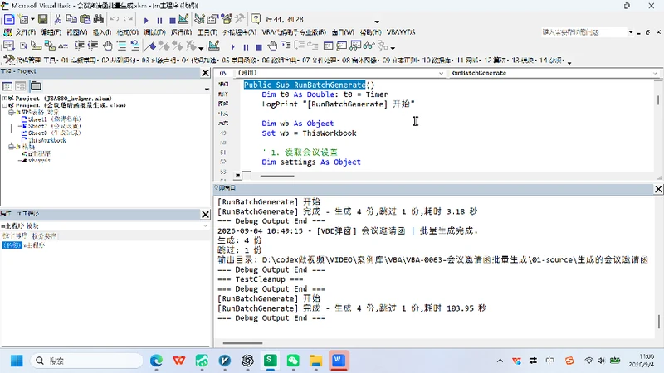Click the help question input field
This screenshot has height=373, width=664.
583,32
